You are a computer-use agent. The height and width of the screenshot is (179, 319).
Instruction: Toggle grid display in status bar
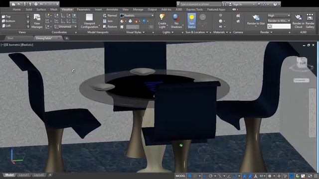pos(189,176)
